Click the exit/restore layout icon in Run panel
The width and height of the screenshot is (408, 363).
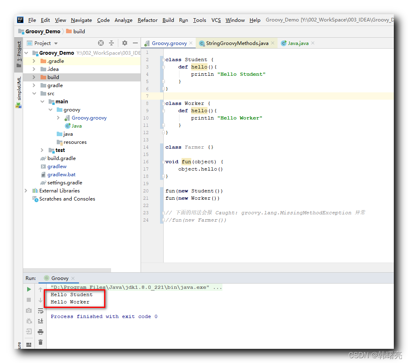(29, 331)
